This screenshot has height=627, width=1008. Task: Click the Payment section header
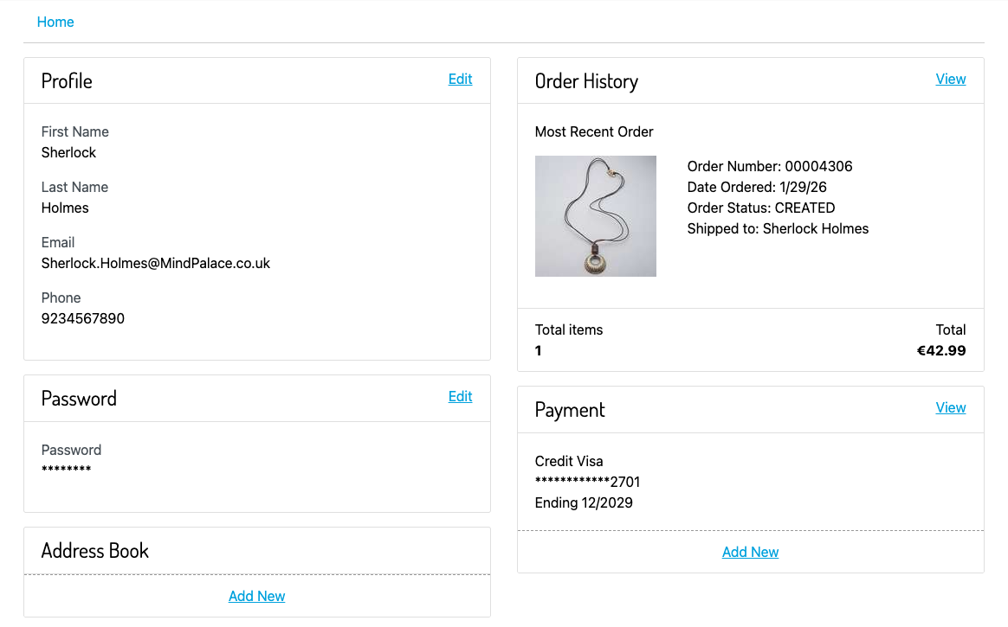(x=570, y=409)
